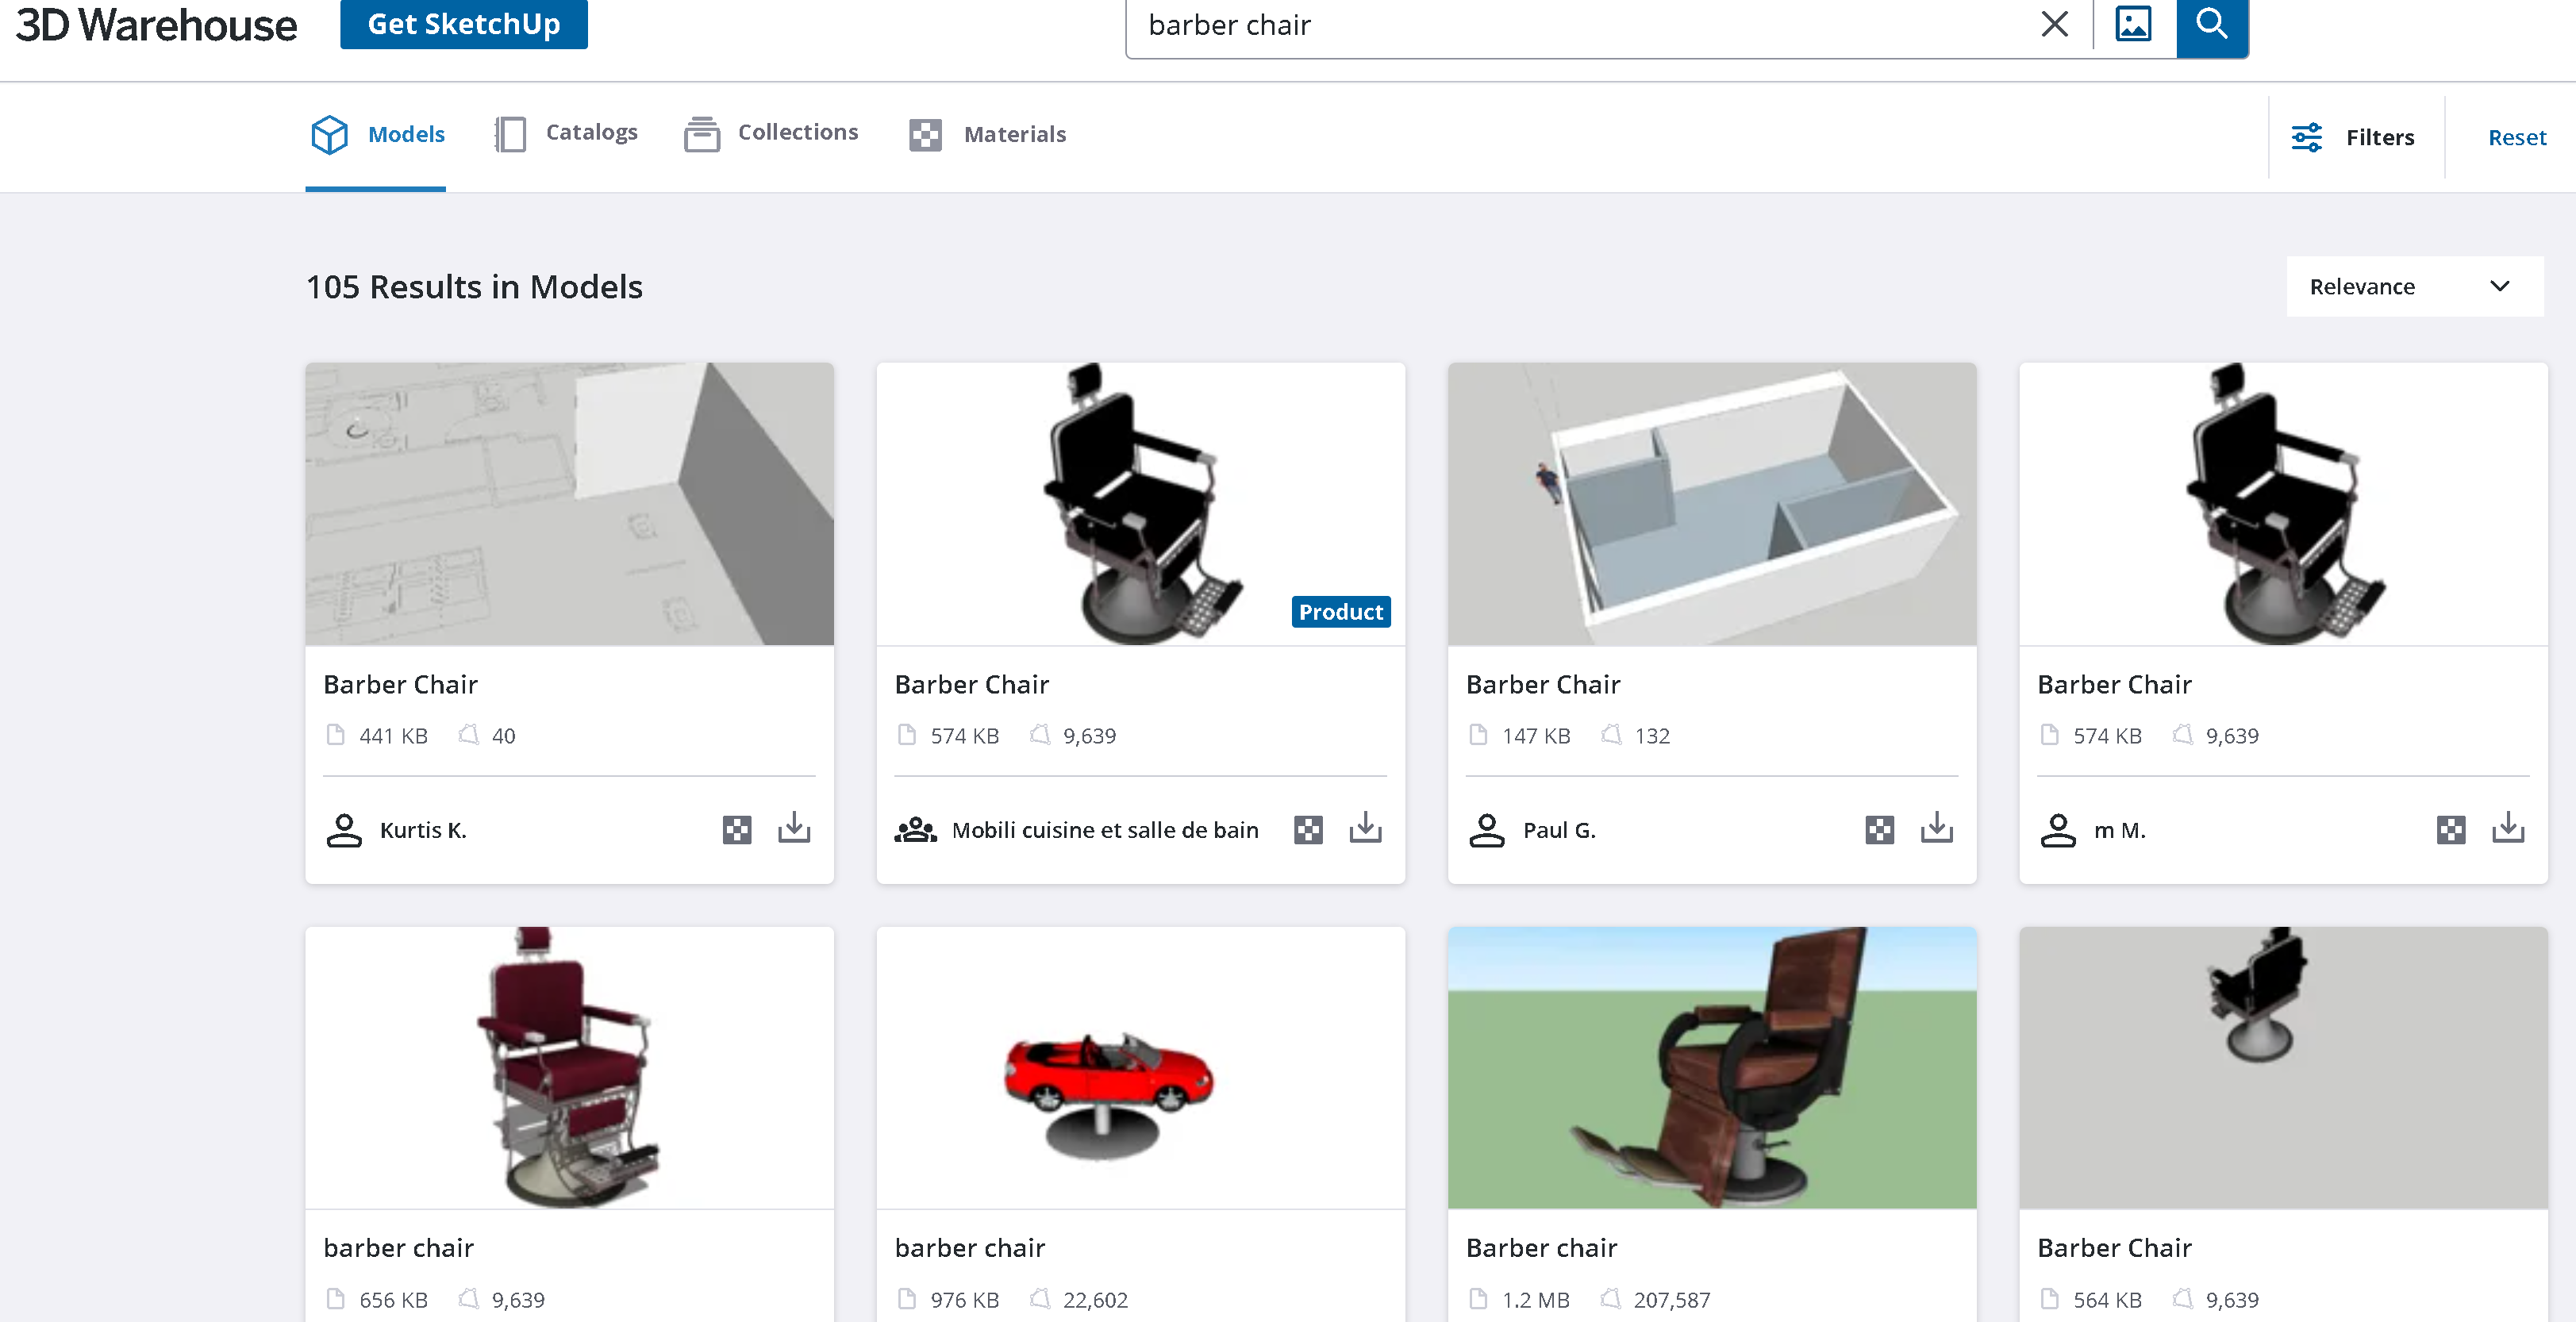
Task: Open 656 KB barber chair title
Action: [398, 1247]
